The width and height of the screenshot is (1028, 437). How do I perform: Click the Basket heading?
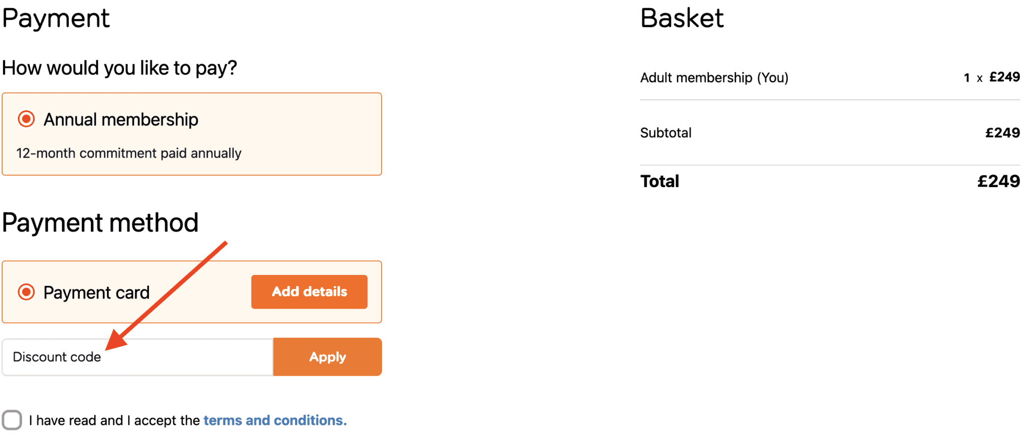(682, 18)
